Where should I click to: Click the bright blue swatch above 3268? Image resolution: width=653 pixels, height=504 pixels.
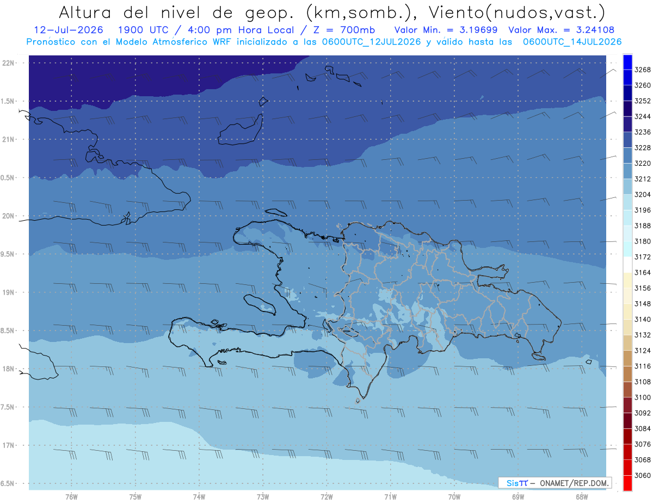pyautogui.click(x=627, y=62)
